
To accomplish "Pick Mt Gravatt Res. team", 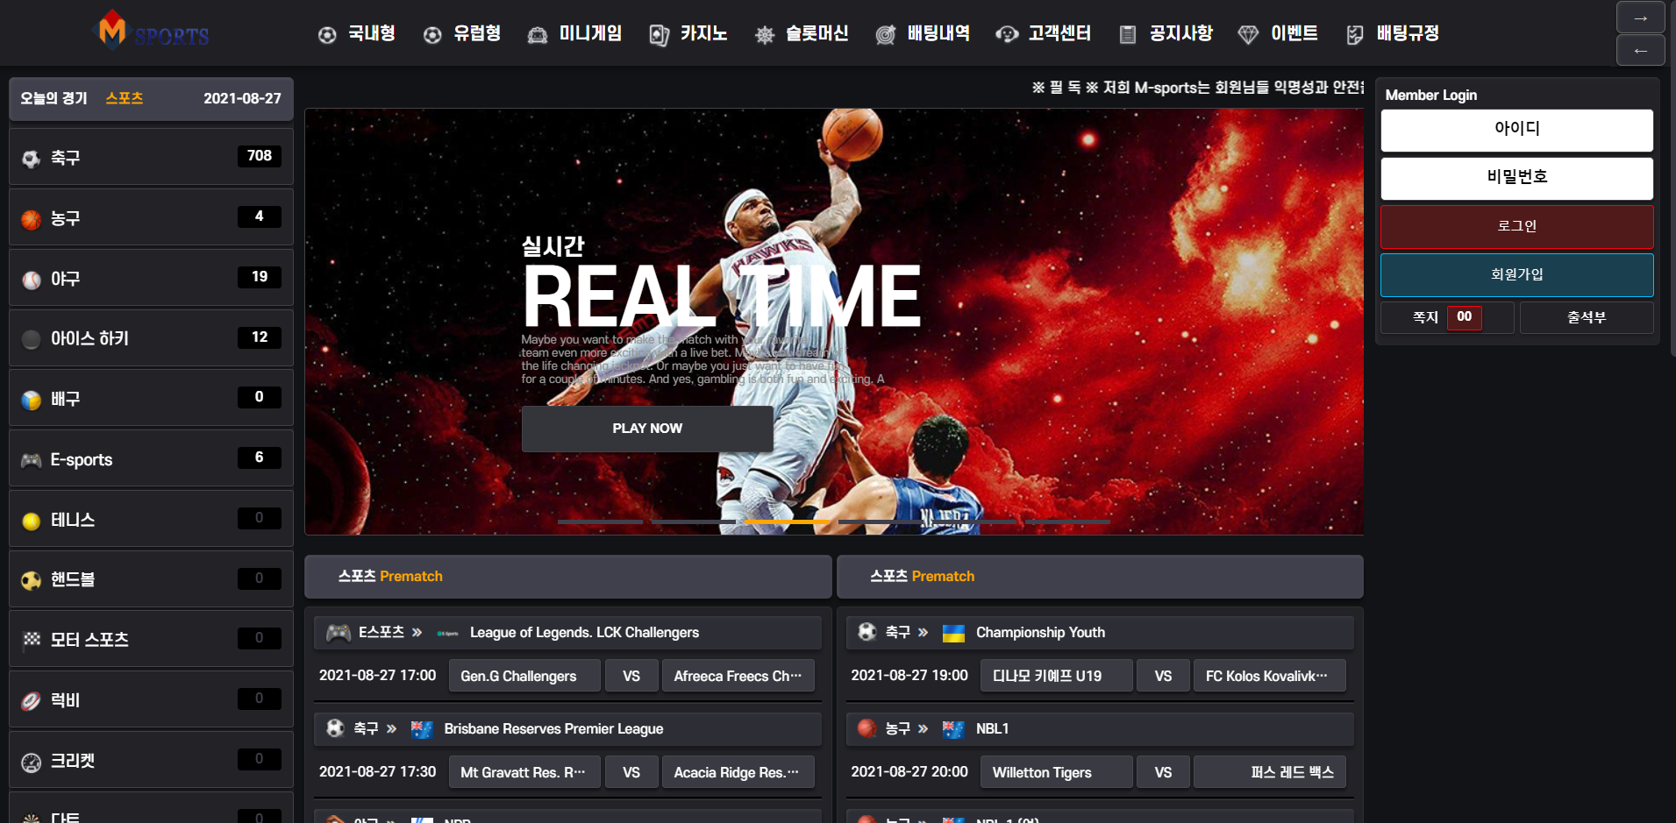I will click(524, 772).
